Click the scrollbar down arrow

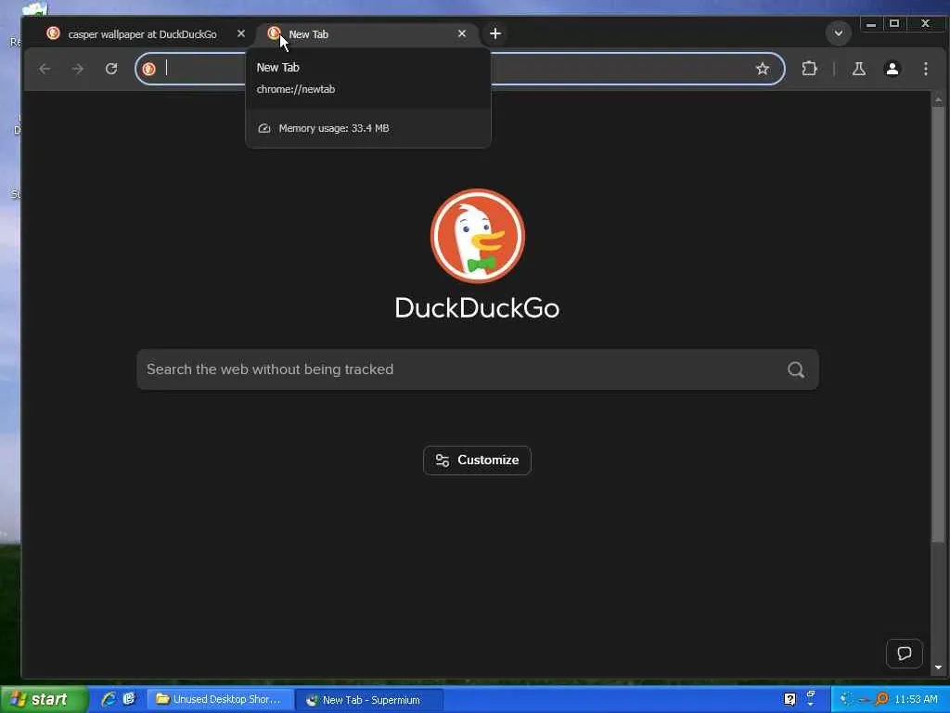pos(938,667)
